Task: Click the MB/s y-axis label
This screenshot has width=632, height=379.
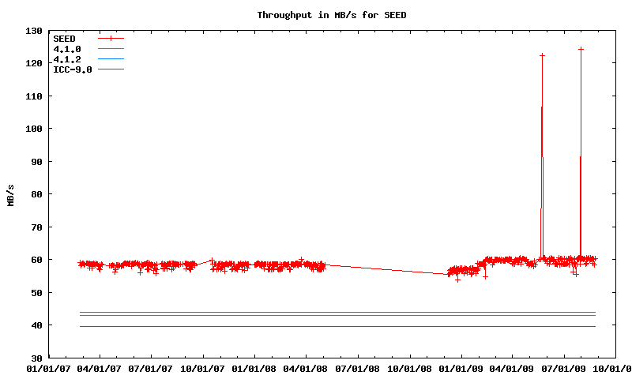Action: [11, 194]
